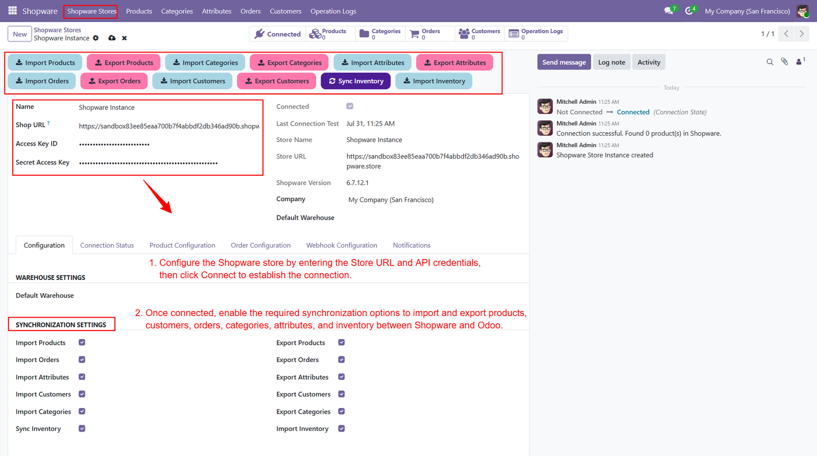This screenshot has width=817, height=456.
Task: Search chatter messages magnifier icon
Action: click(770, 62)
